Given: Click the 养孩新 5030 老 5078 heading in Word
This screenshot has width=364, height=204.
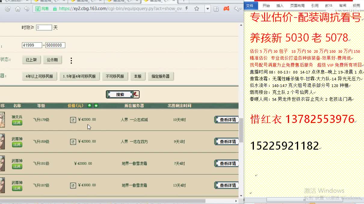Looking at the screenshot, I should coord(299,38).
